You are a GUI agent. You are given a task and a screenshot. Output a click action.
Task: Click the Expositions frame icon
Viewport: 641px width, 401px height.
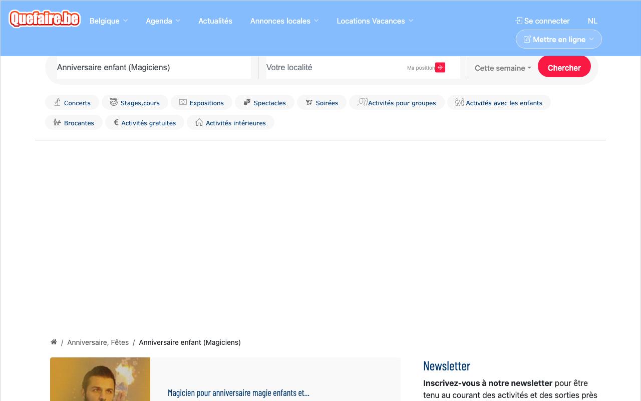tap(183, 102)
